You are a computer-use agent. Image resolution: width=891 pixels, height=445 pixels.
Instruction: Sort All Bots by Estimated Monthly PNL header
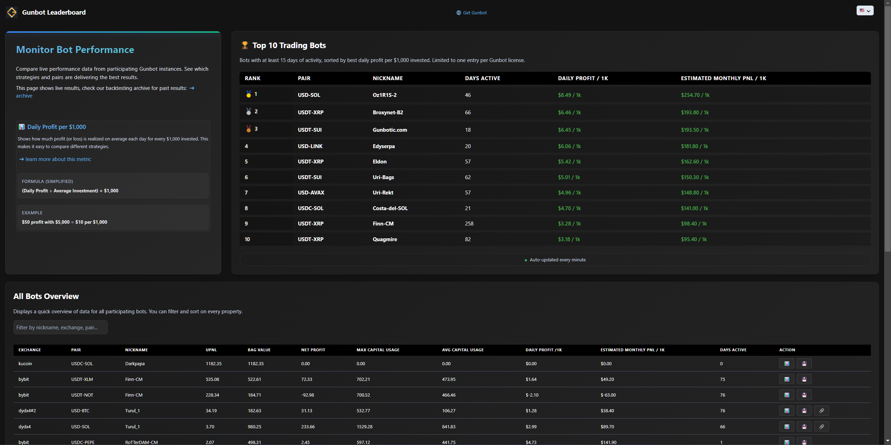[x=632, y=350]
